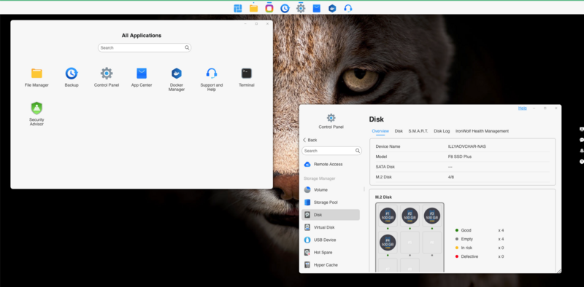Switch to the Disk Log tab
Image resolution: width=584 pixels, height=287 pixels.
tap(442, 131)
